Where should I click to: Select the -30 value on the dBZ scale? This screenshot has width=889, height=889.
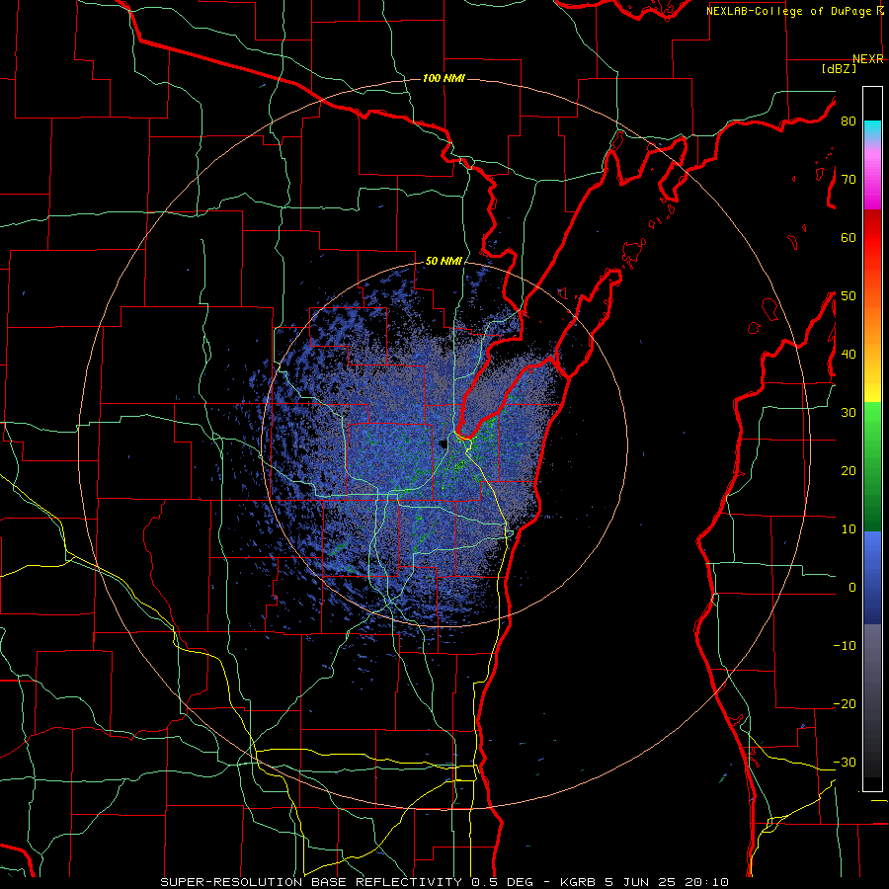pos(845,762)
